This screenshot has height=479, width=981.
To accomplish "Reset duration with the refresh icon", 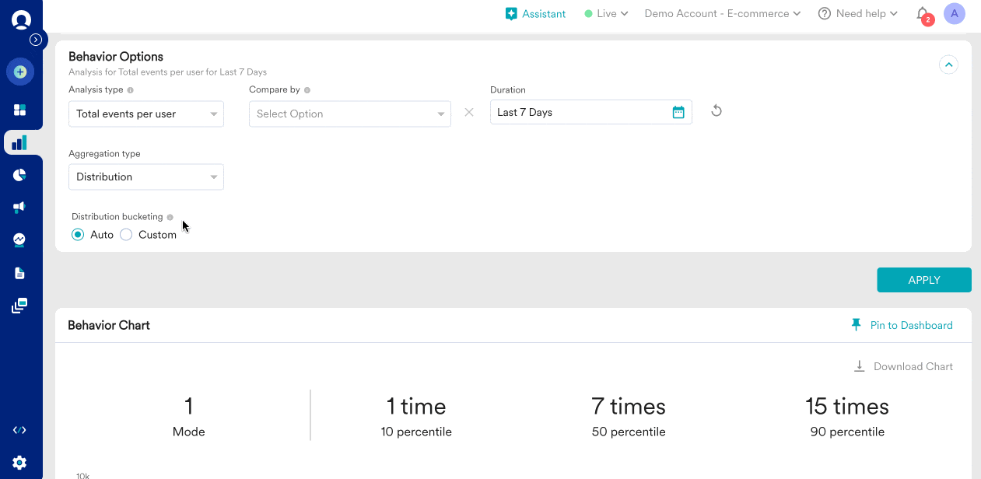I will point(716,111).
